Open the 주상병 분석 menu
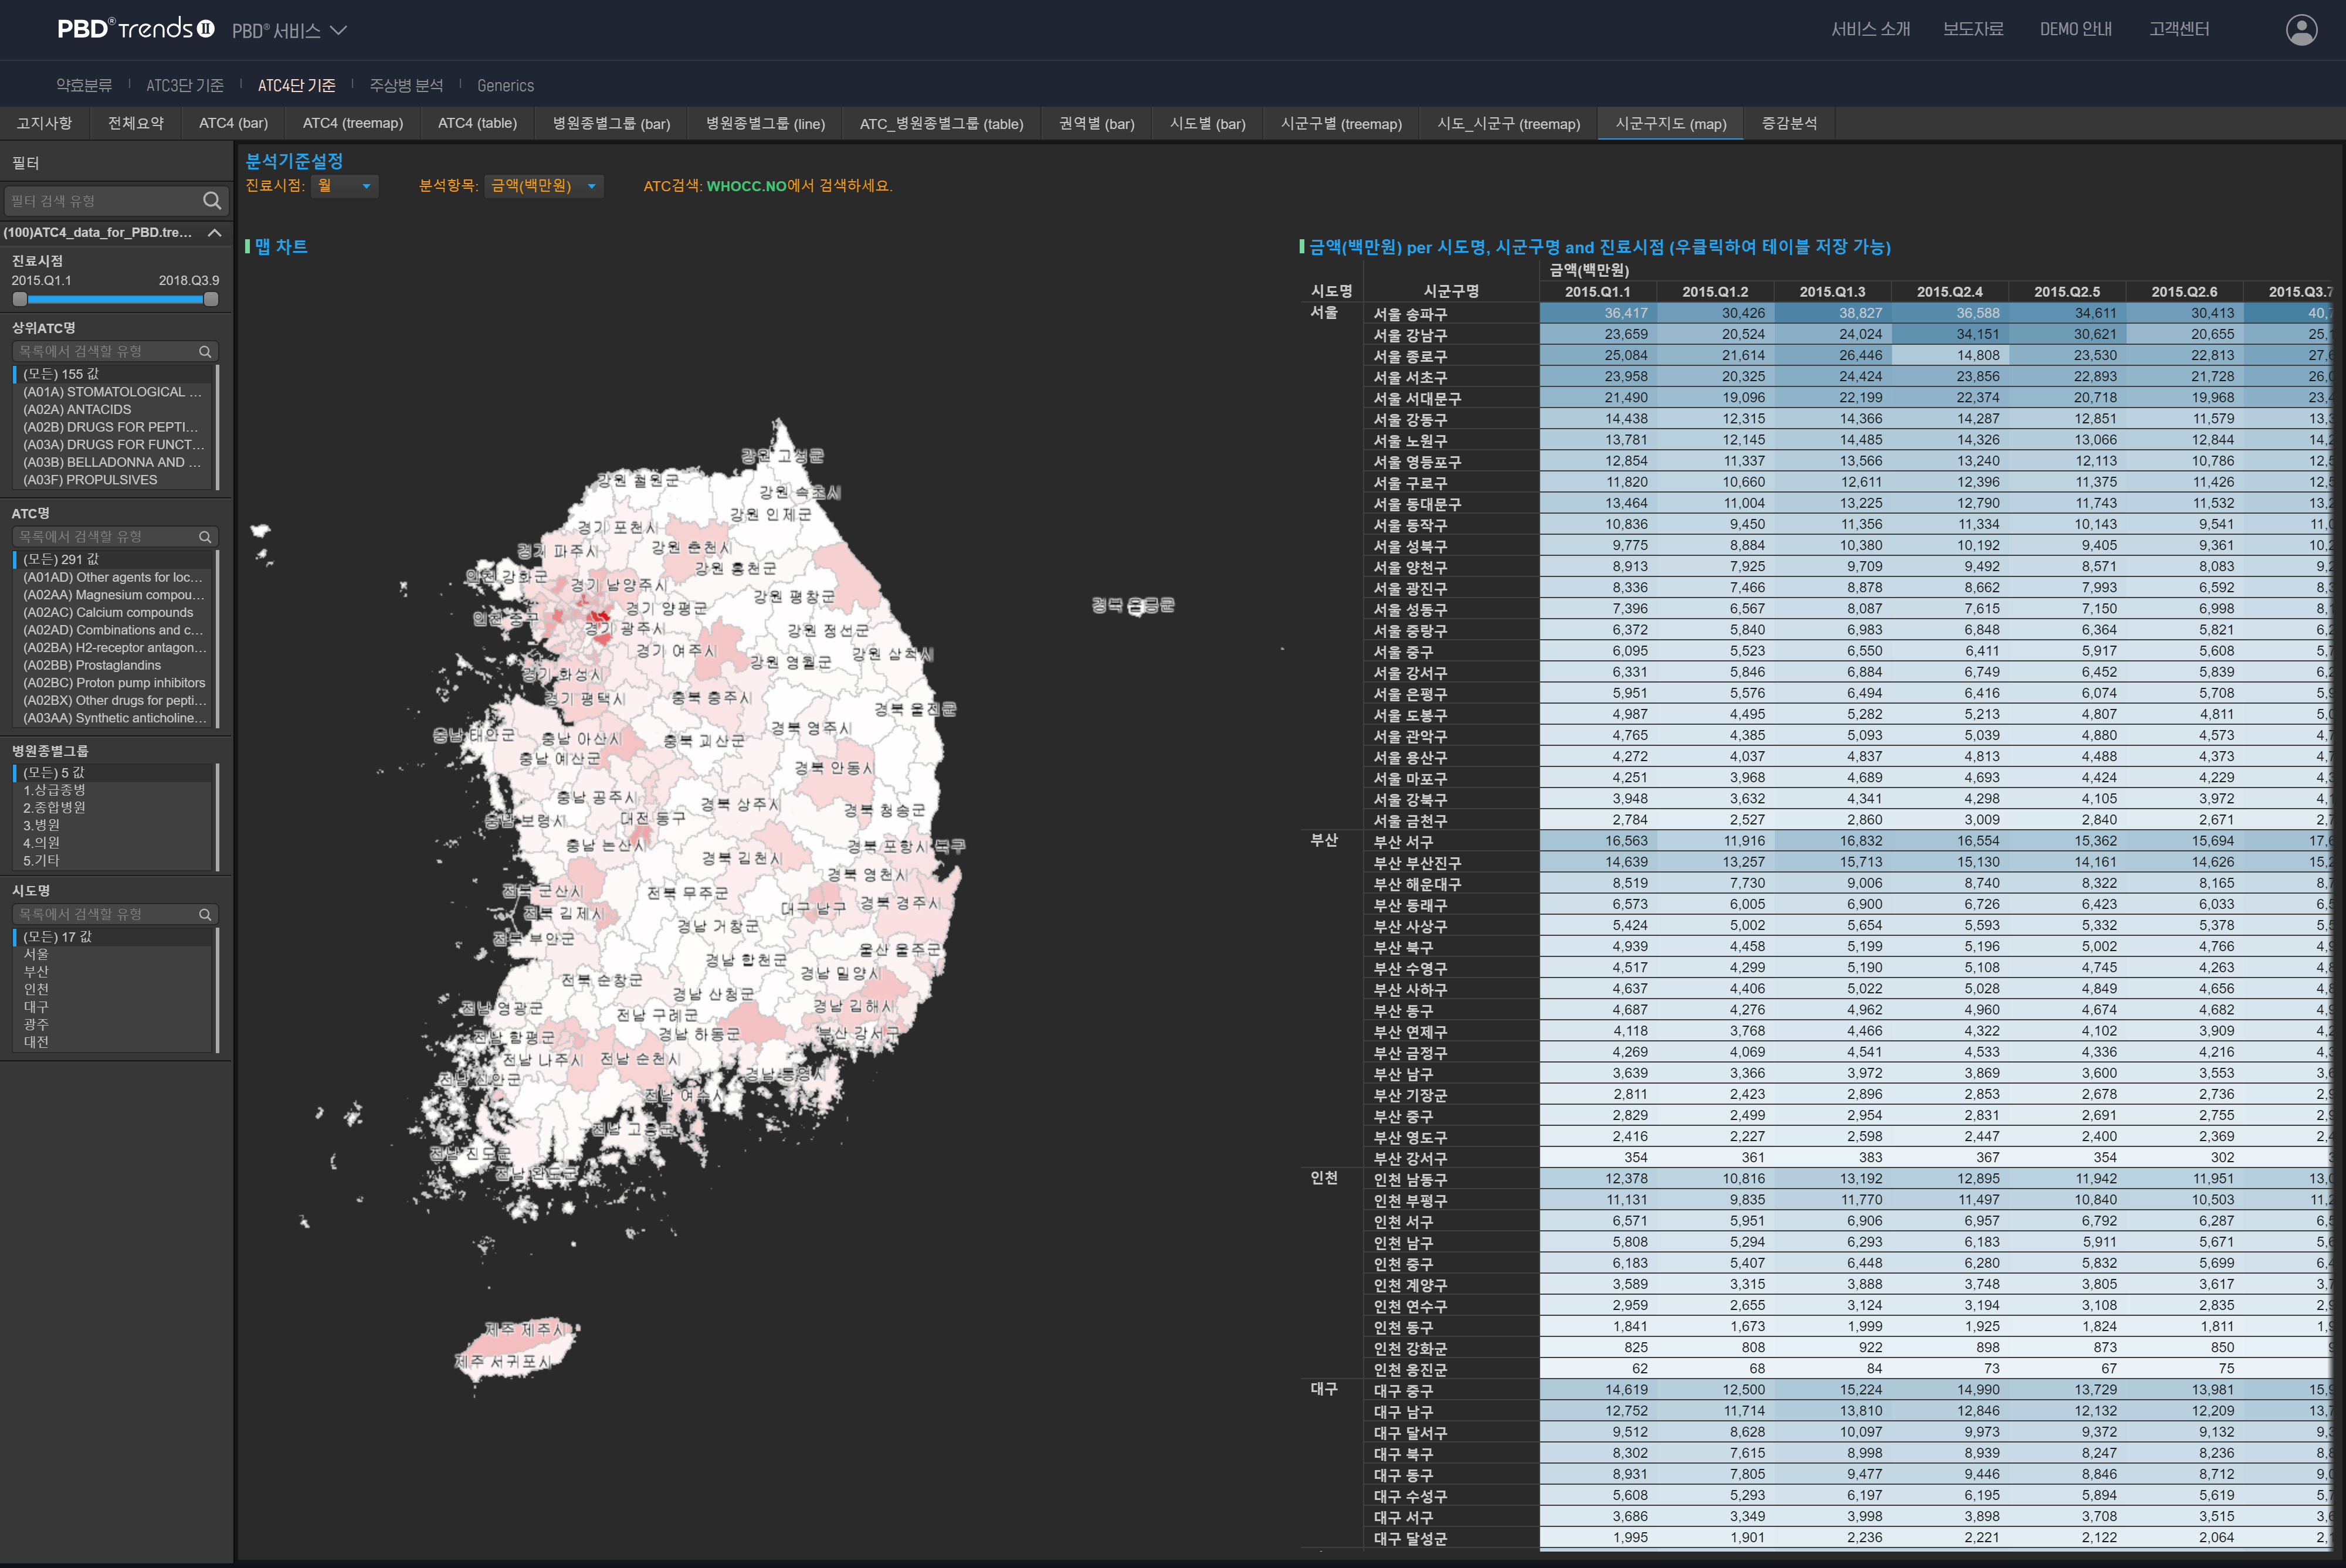 pyautogui.click(x=406, y=86)
